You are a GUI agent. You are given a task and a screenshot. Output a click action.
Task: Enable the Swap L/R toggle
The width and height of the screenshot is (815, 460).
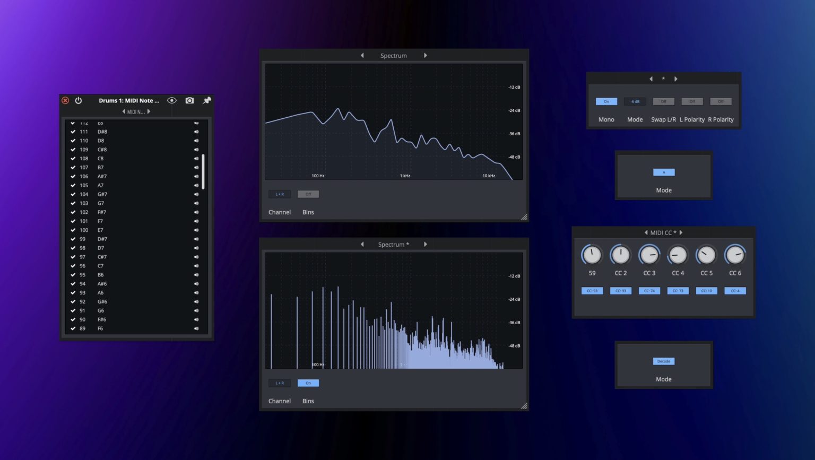663,101
